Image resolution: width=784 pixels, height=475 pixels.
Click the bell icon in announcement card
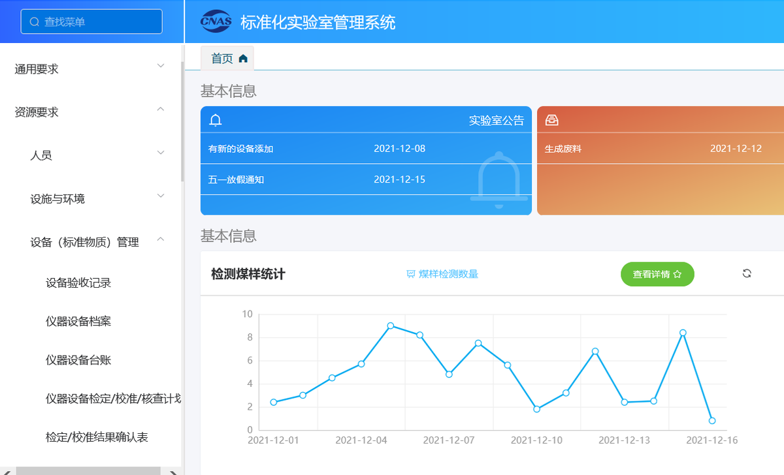tap(216, 120)
